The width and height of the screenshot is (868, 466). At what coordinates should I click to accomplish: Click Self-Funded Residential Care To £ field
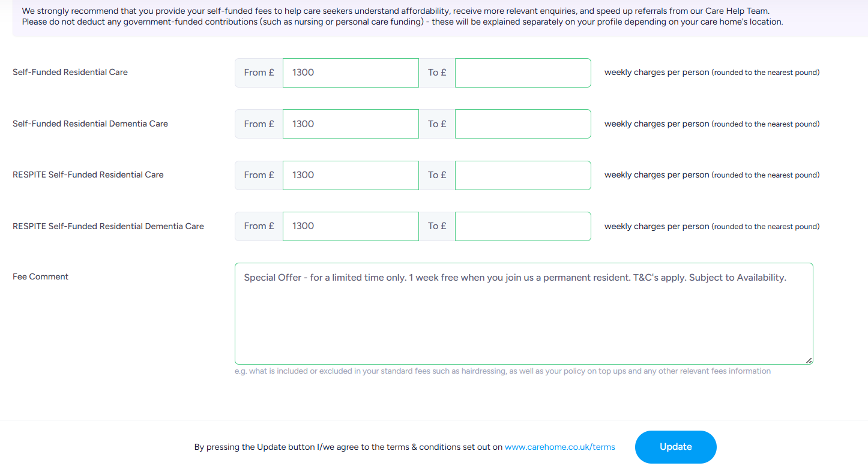tap(523, 73)
